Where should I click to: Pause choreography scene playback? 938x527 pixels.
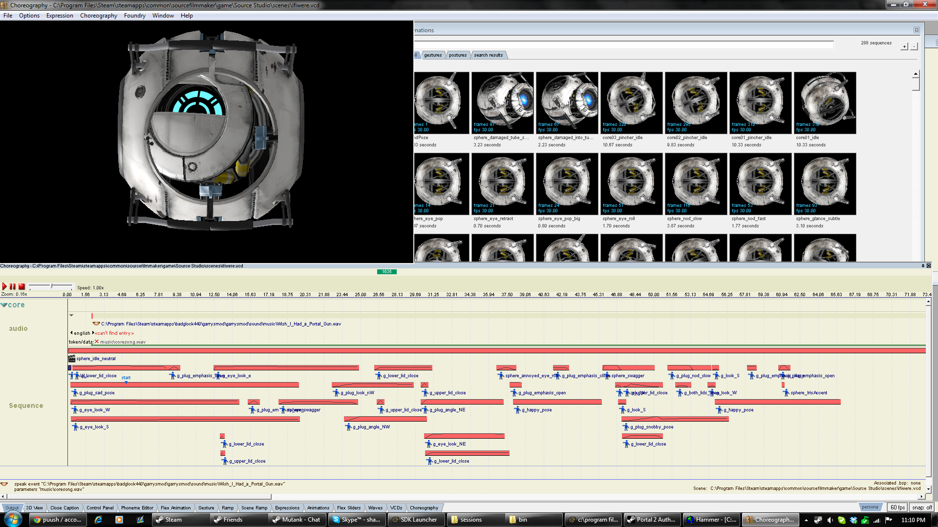pos(13,286)
